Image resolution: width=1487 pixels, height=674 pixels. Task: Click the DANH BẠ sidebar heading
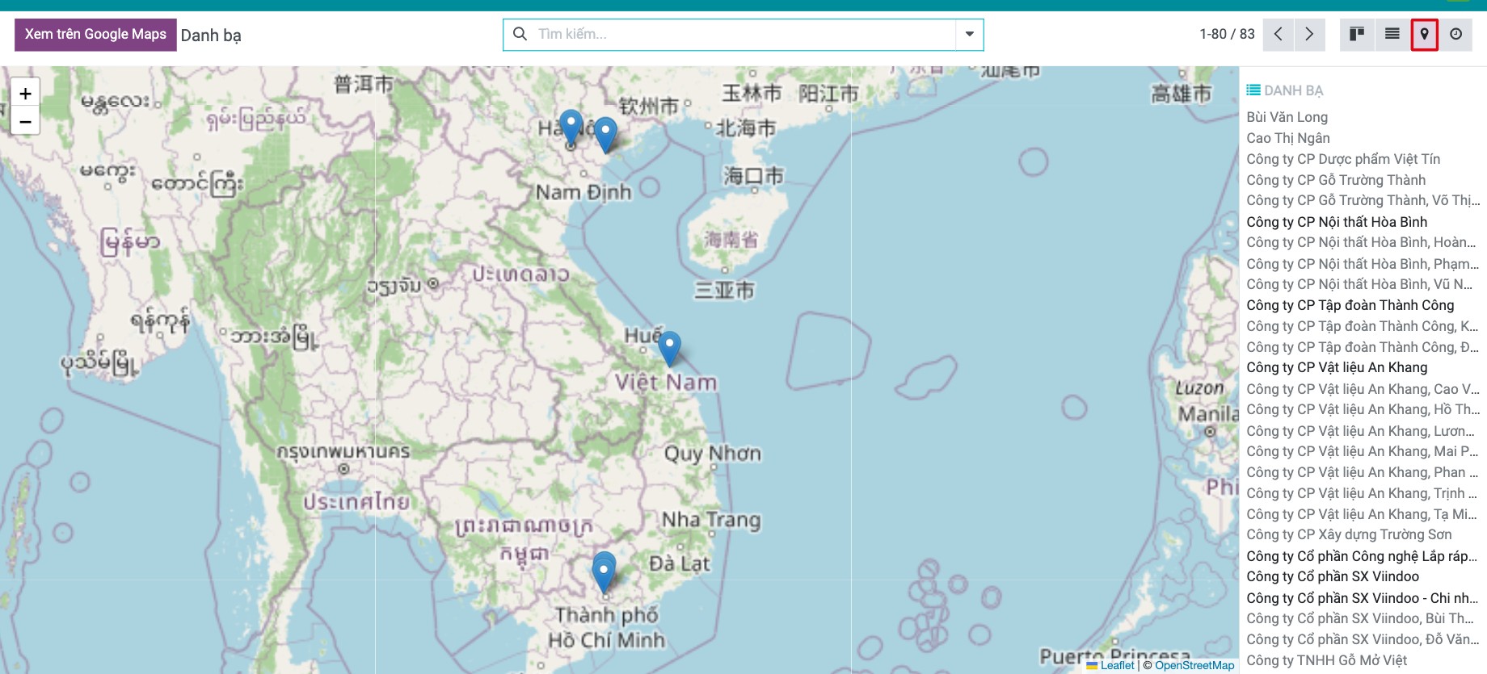[x=1294, y=90]
